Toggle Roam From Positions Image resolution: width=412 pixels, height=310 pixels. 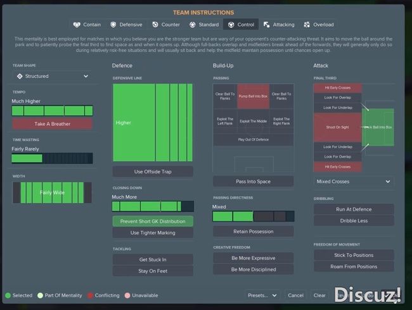point(354,266)
